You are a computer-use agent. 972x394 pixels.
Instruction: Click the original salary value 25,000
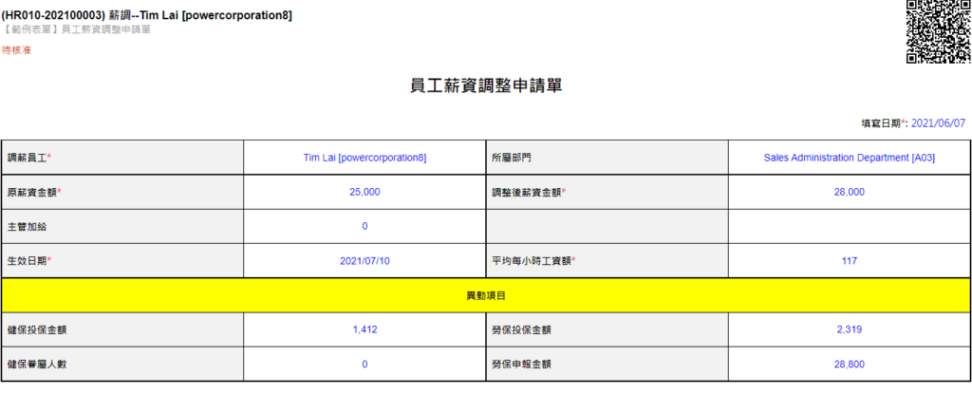point(364,193)
